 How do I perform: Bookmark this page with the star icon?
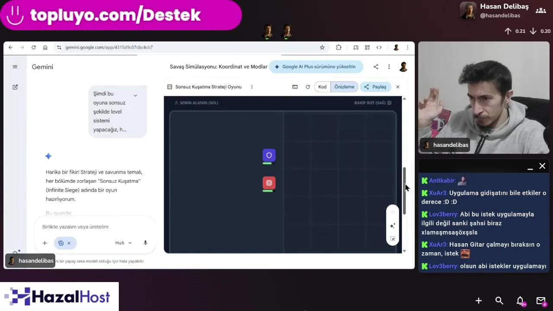tap(322, 48)
